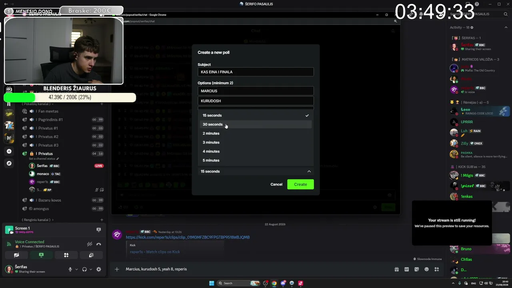Collapse the Pokalbių kanalai category
The height and width of the screenshot is (288, 512).
(x=38, y=104)
